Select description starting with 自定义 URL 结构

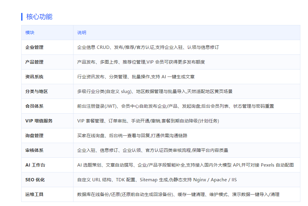tap(157, 180)
